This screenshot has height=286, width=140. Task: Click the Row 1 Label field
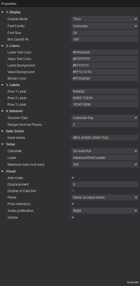click(x=105, y=91)
